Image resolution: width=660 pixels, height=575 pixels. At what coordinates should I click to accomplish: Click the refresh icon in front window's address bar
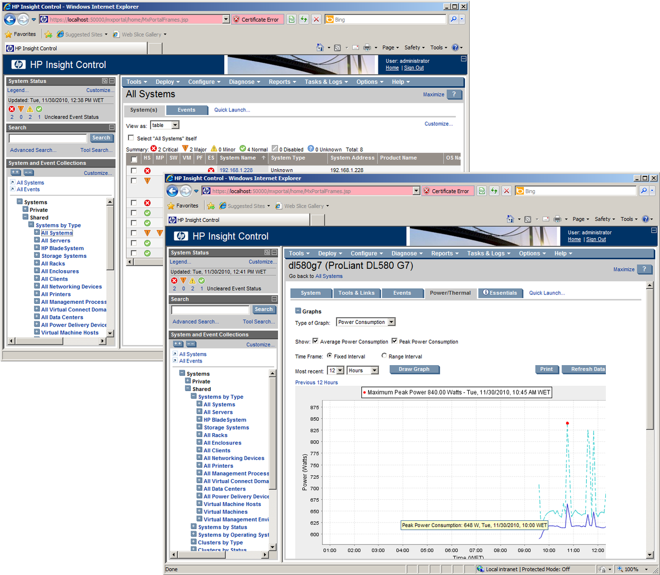[x=494, y=191]
